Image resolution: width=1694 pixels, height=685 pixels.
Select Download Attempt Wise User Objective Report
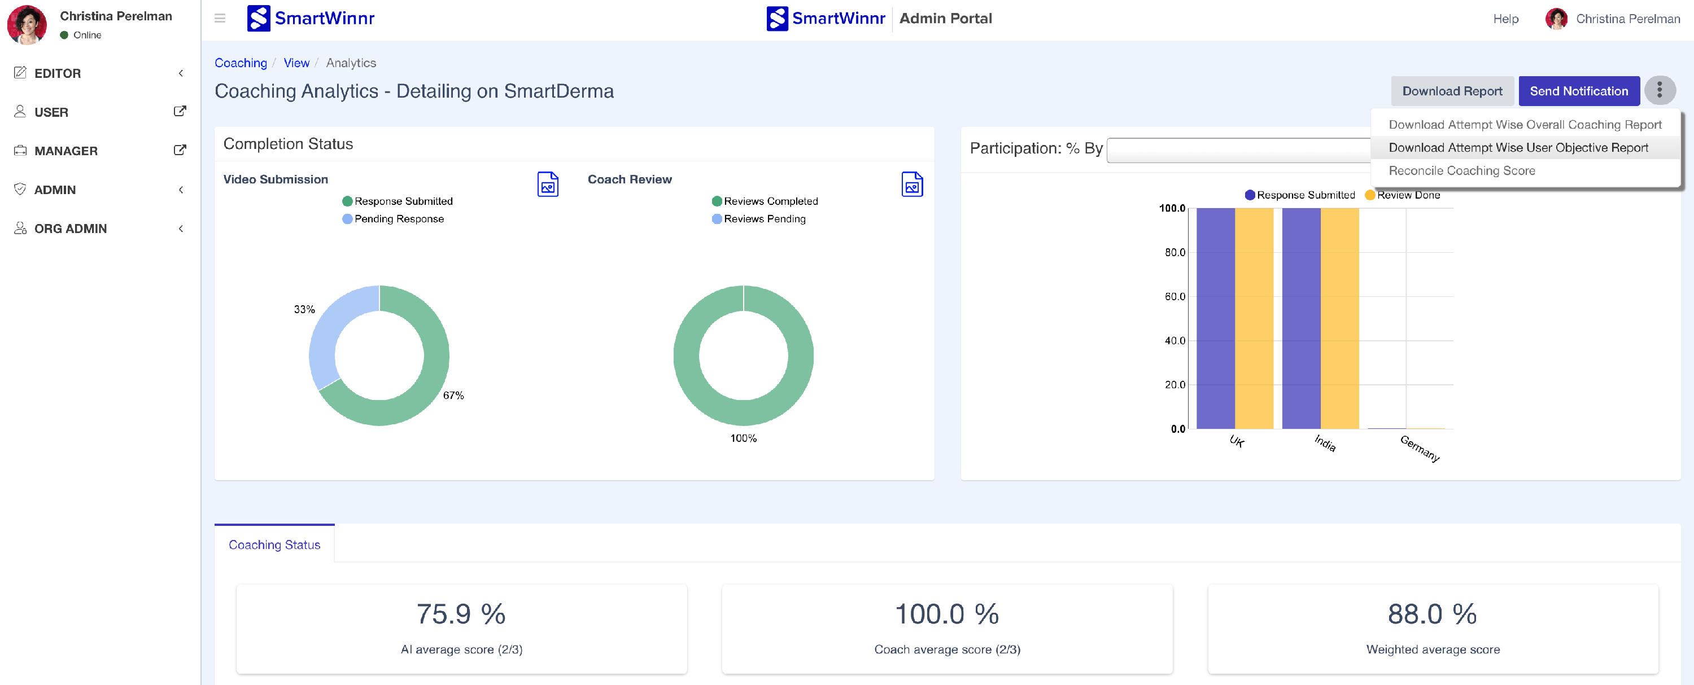click(1518, 148)
